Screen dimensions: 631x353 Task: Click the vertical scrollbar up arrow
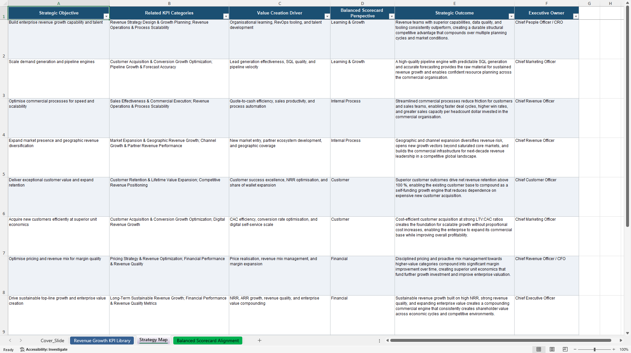pyautogui.click(x=627, y=3)
